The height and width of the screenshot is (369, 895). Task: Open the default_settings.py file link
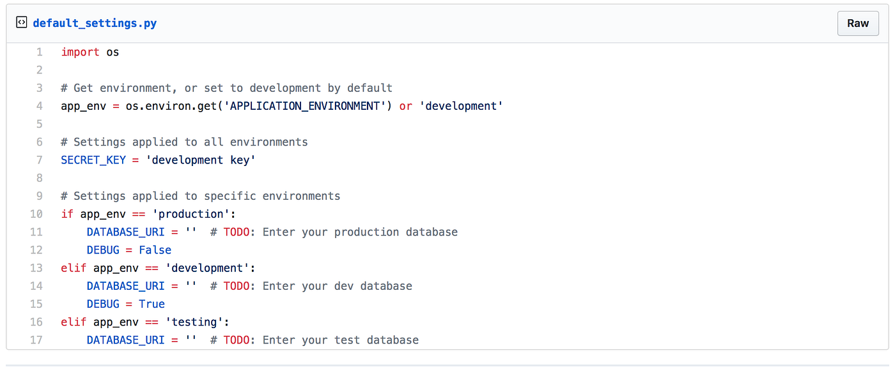click(x=95, y=24)
